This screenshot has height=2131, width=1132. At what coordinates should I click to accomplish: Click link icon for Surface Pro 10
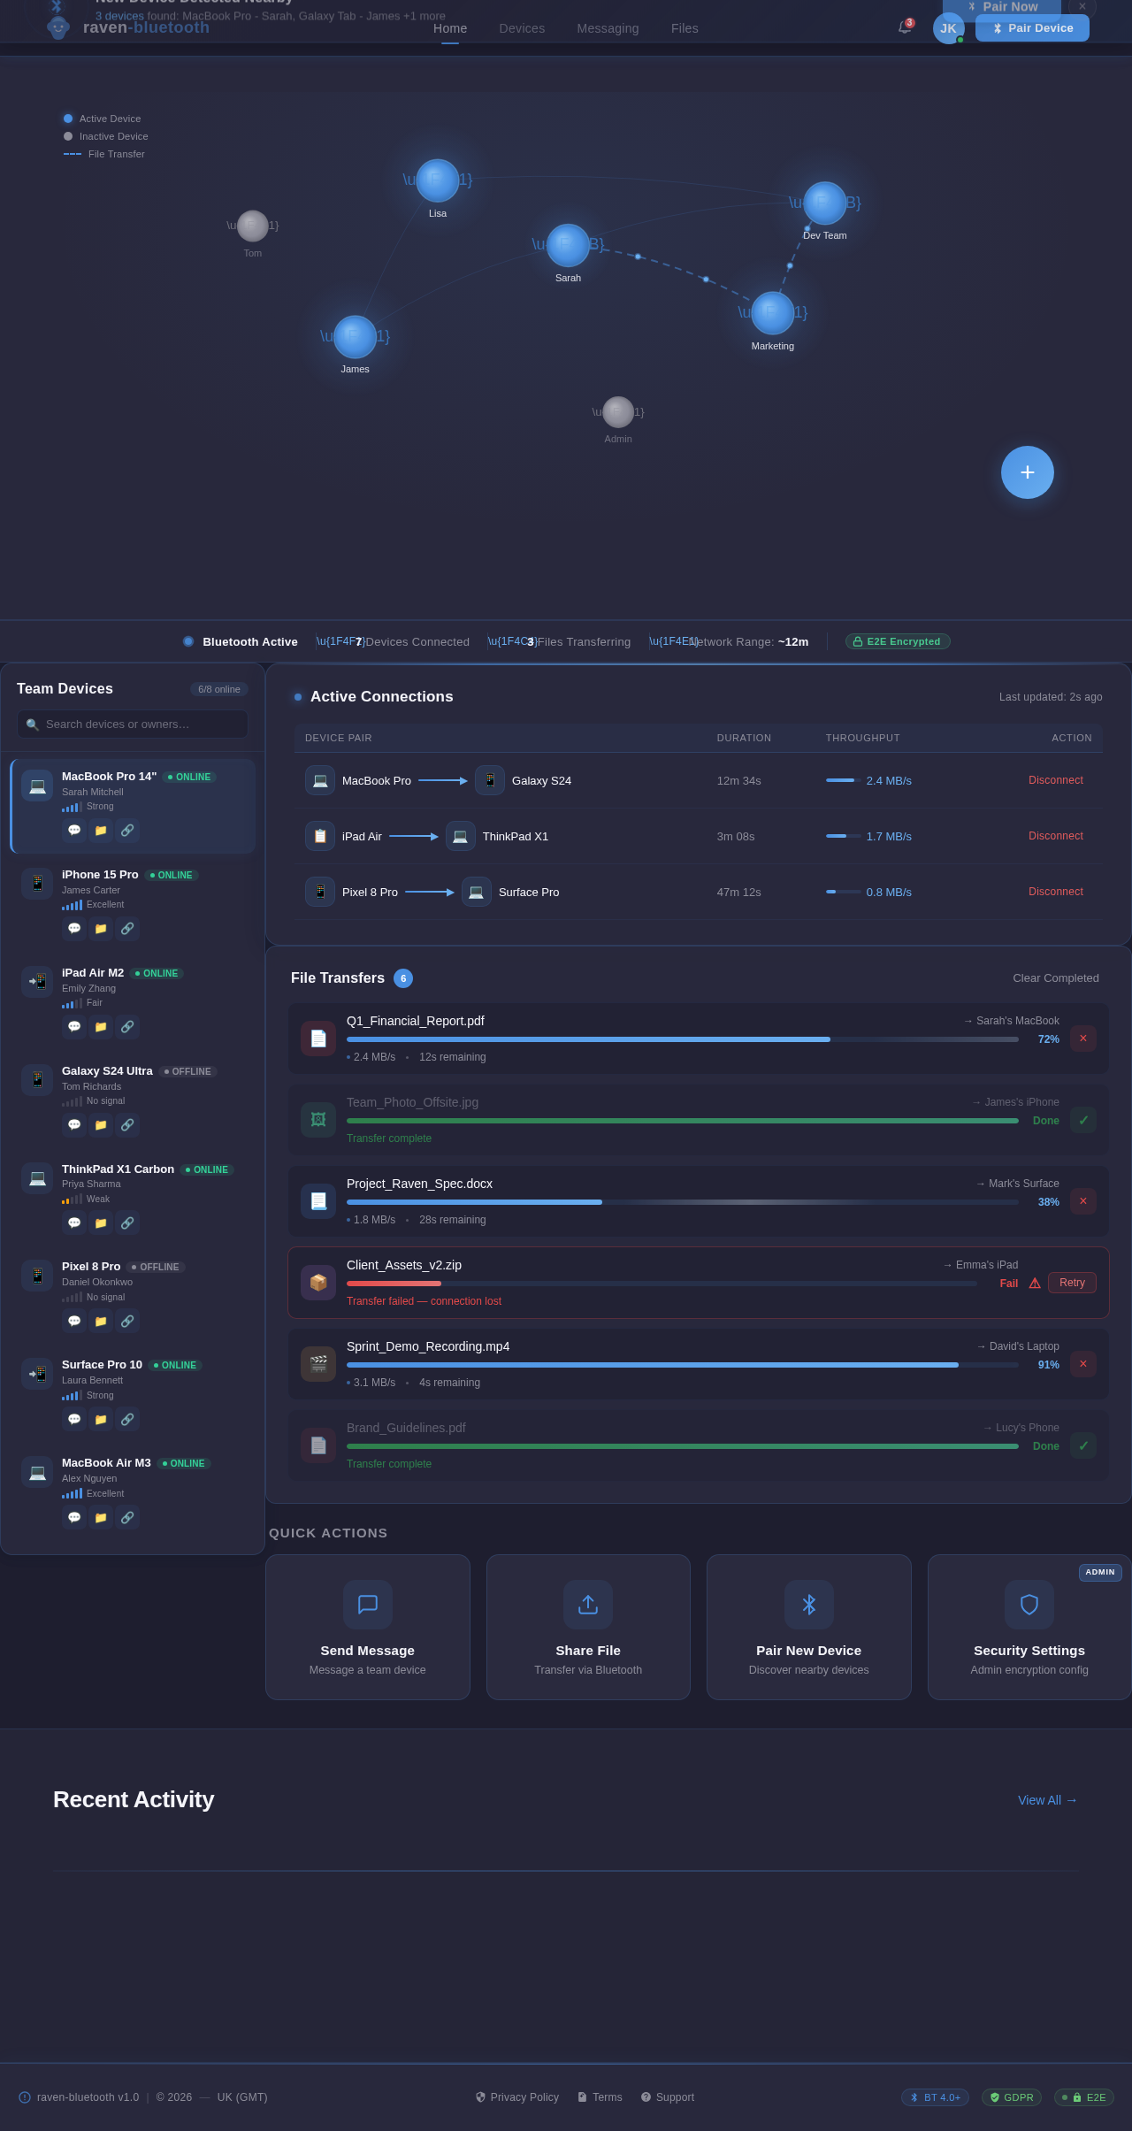127,1420
